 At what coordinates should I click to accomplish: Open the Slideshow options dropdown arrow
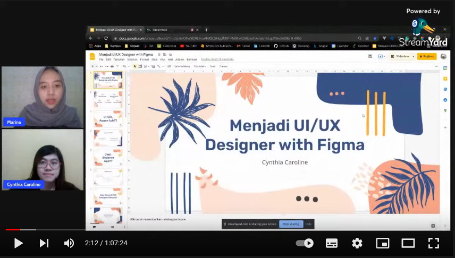pos(413,56)
